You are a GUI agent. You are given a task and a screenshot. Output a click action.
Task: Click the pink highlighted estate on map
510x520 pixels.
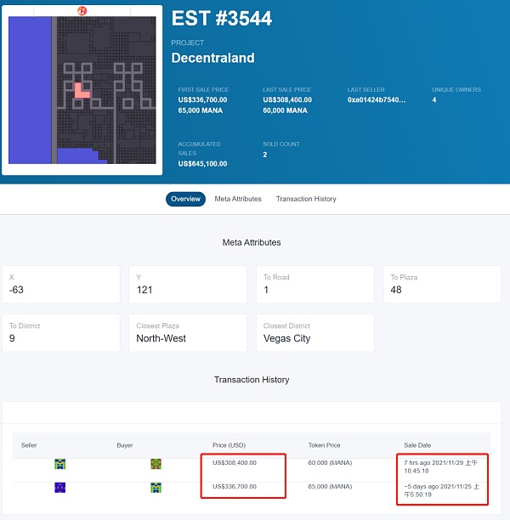tap(82, 91)
